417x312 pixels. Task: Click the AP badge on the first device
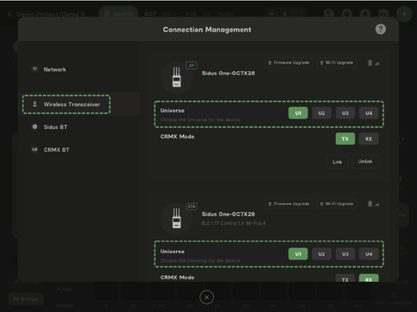pos(192,65)
